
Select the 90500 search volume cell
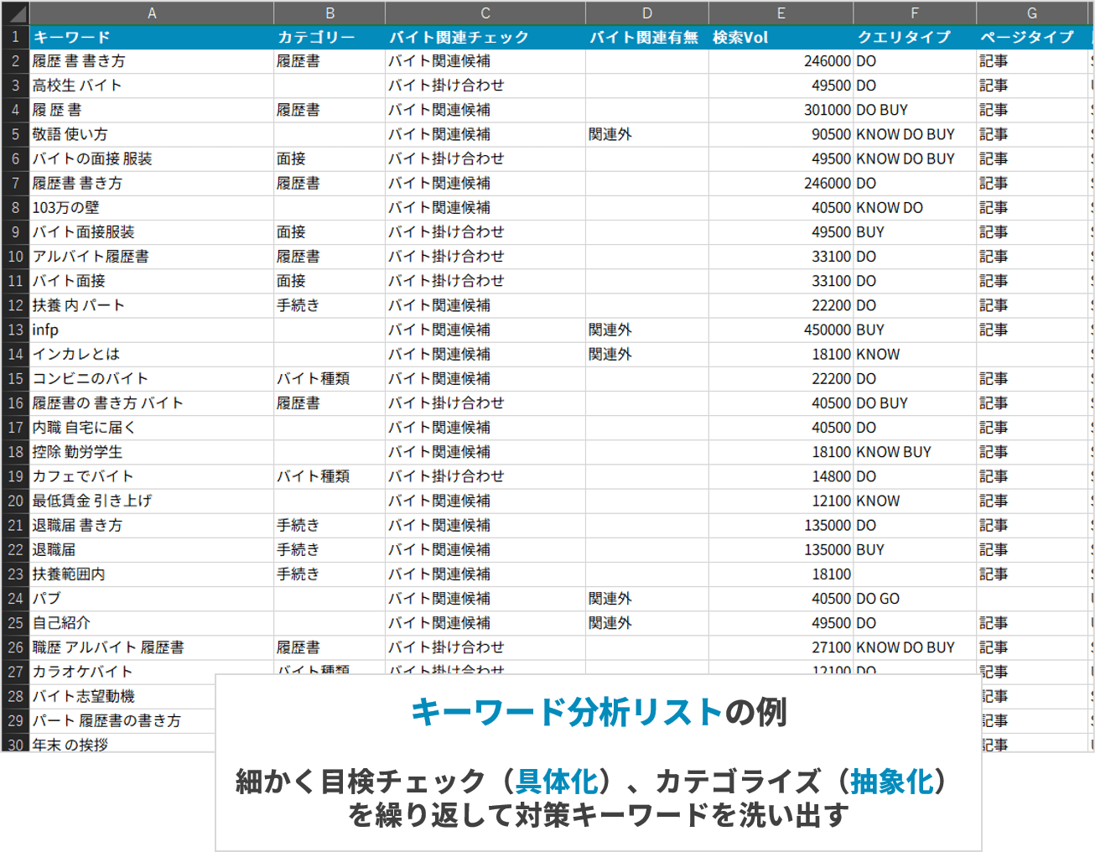coord(781,134)
